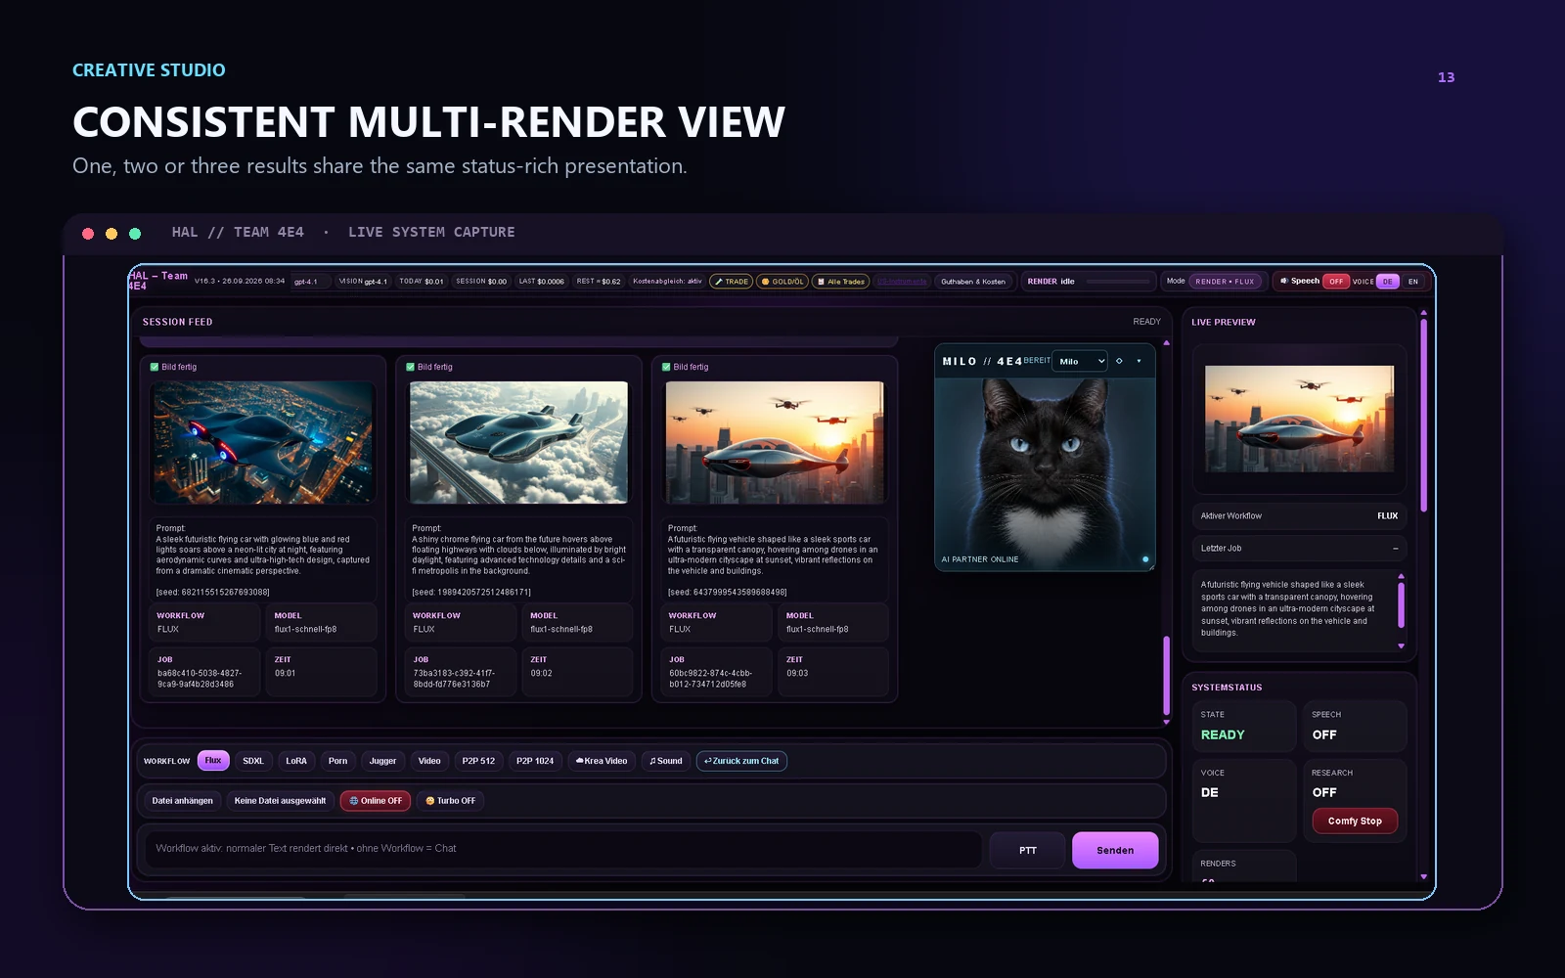Click the small triangle collapse arrow in MILO header
The height and width of the screenshot is (978, 1565).
pos(1139,361)
